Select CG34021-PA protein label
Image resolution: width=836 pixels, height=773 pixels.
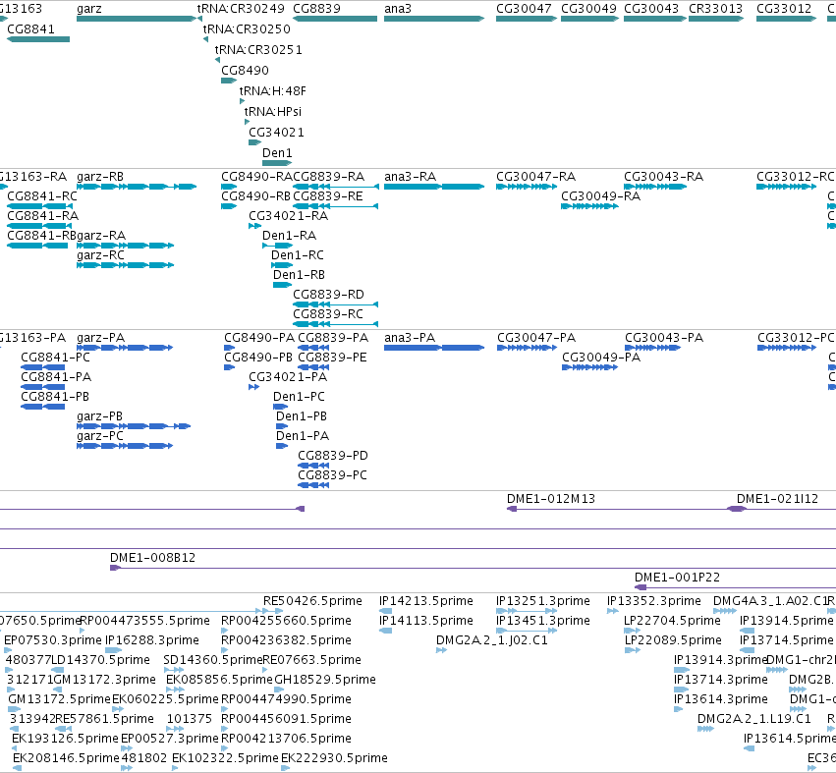pyautogui.click(x=288, y=377)
